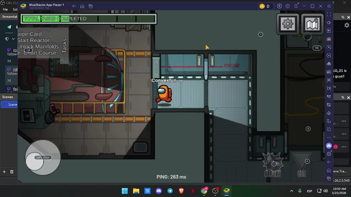Open BlueStacks hamburger menu
The height and width of the screenshot is (197, 351).
[296, 6]
